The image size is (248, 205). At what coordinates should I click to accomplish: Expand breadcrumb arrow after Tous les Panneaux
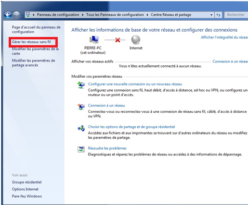[147, 15]
